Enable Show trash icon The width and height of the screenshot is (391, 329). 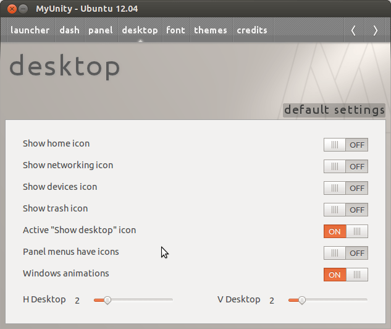[x=346, y=210]
